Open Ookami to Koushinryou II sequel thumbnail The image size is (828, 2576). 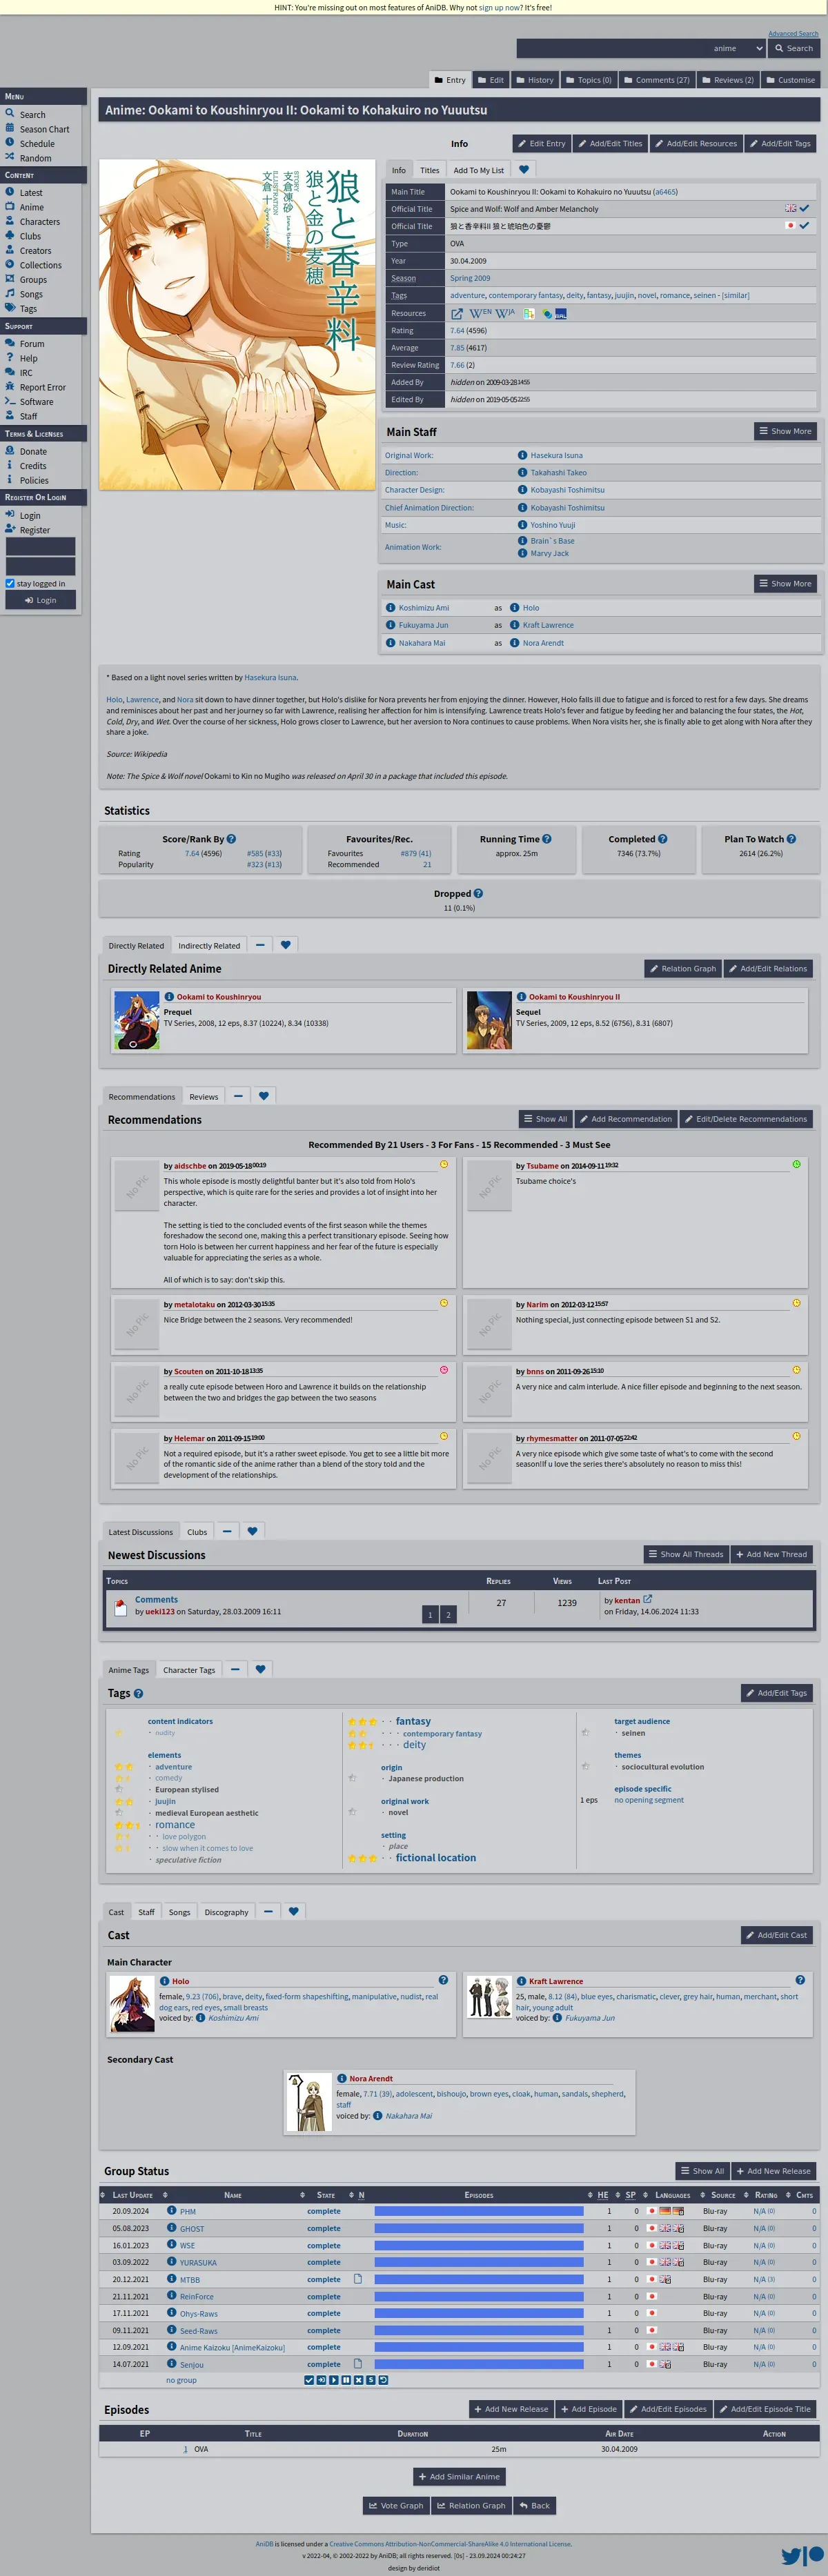[x=489, y=1020]
